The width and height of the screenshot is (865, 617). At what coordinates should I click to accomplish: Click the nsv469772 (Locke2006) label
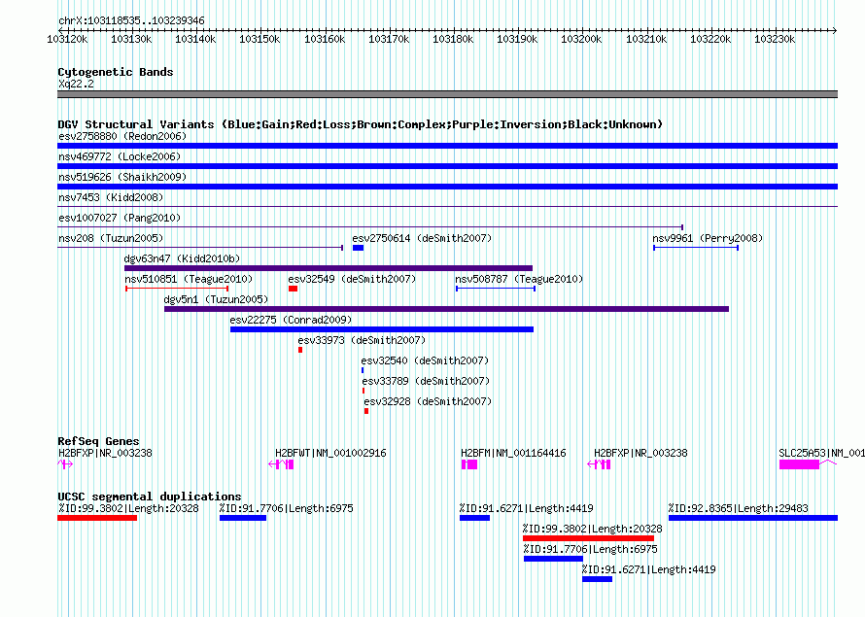pyautogui.click(x=120, y=156)
